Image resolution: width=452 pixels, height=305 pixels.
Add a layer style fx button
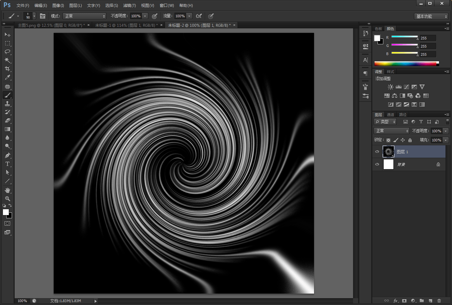[396, 301]
